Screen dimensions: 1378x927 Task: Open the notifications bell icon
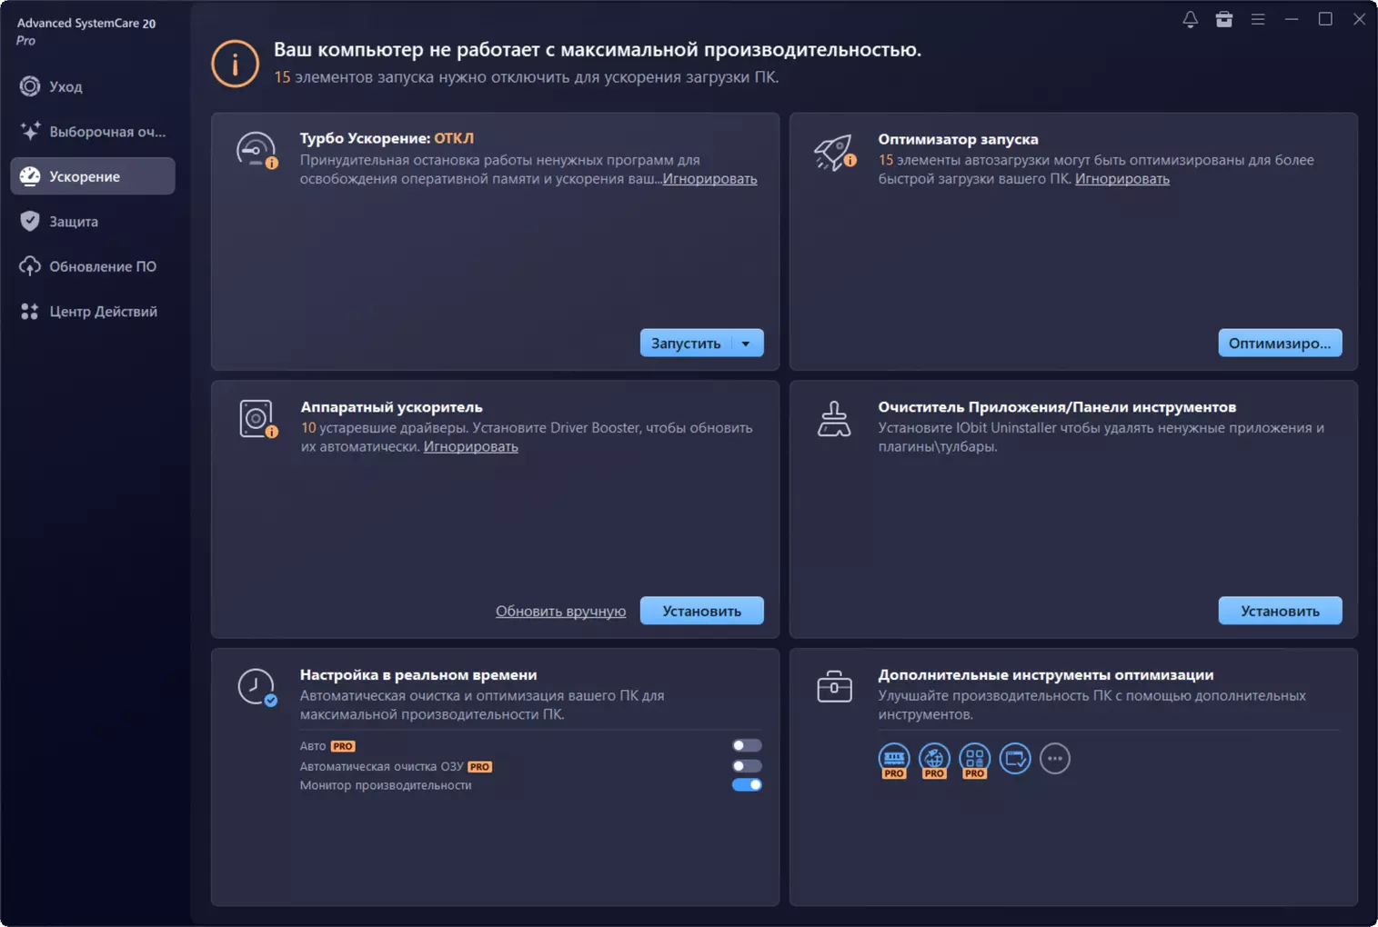point(1190,19)
